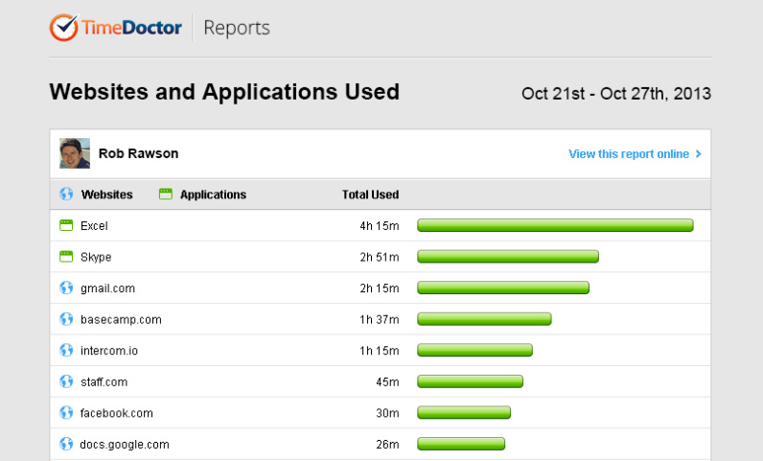Select the Applications column header
763x461 pixels.
point(213,195)
